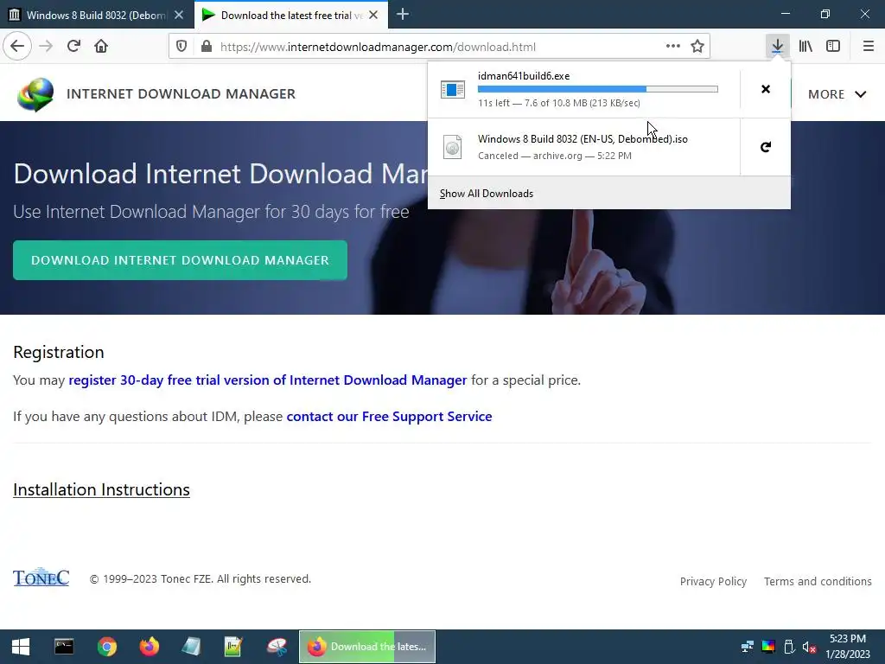Launch Google Chrome from the taskbar
This screenshot has width=885, height=664.
(106, 647)
